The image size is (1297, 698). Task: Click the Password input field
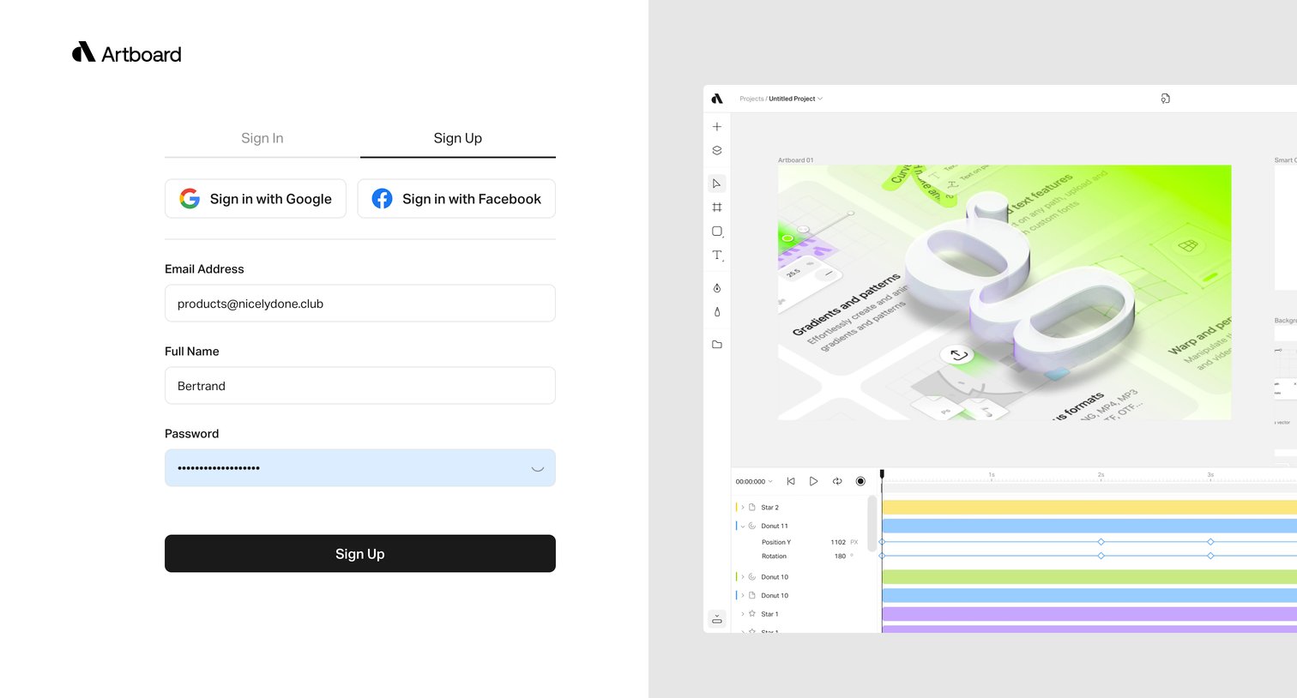coord(360,468)
